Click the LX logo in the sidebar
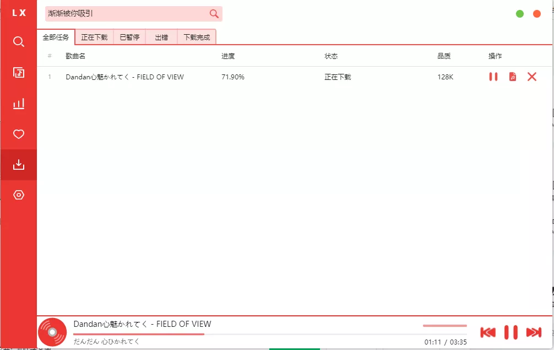554x350 pixels. 18,12
